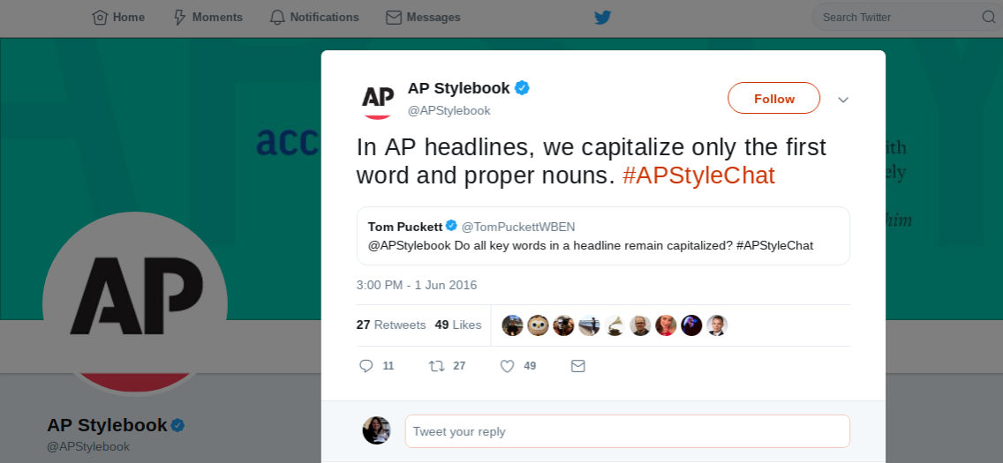Viewport: 1003px width, 463px height.
Task: Click the search magnifying glass icon
Action: tap(988, 18)
